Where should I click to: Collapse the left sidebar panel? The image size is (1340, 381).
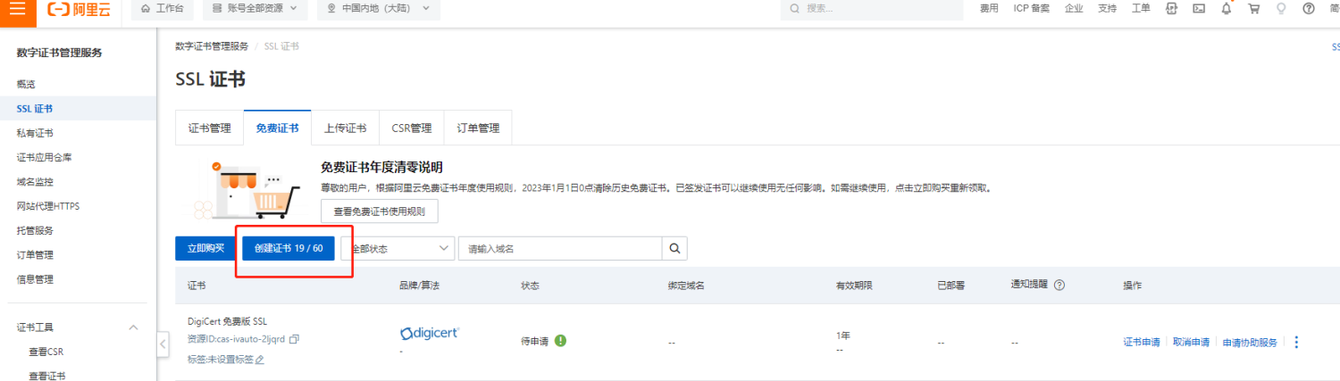click(x=163, y=344)
